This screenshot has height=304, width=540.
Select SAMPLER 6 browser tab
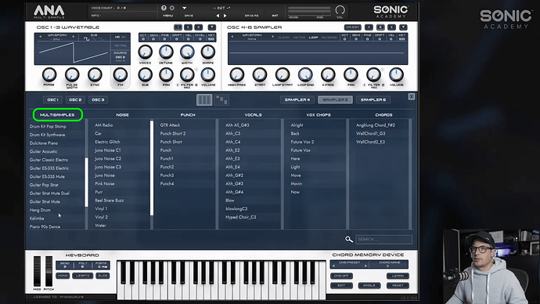[x=373, y=100]
